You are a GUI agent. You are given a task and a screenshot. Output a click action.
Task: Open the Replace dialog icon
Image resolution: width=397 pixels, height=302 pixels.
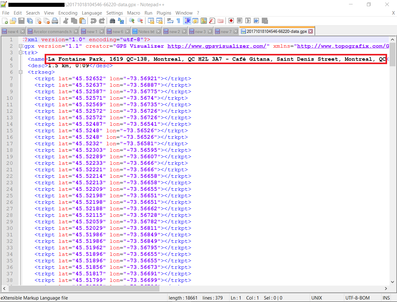coord(121,21)
